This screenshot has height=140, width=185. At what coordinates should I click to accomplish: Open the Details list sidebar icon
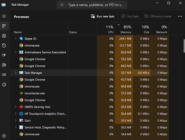pyautogui.click(x=4, y=75)
